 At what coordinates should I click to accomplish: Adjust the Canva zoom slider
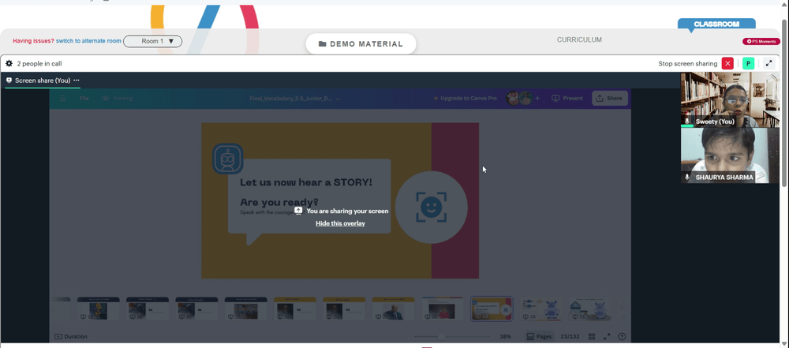pyautogui.click(x=441, y=336)
